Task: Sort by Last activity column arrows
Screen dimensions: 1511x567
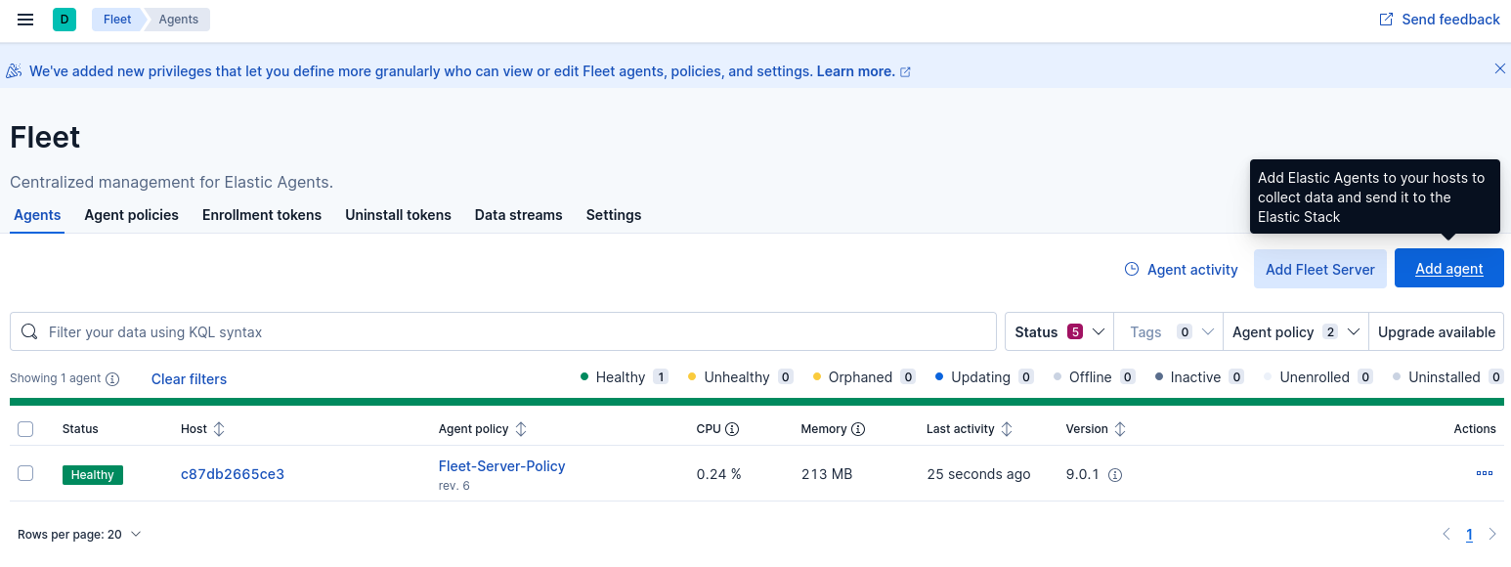Action: [x=1007, y=429]
